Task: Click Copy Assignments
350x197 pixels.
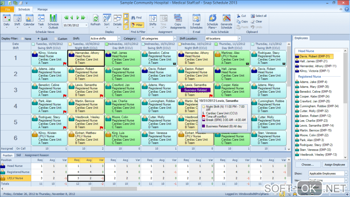Action: [x=178, y=21]
